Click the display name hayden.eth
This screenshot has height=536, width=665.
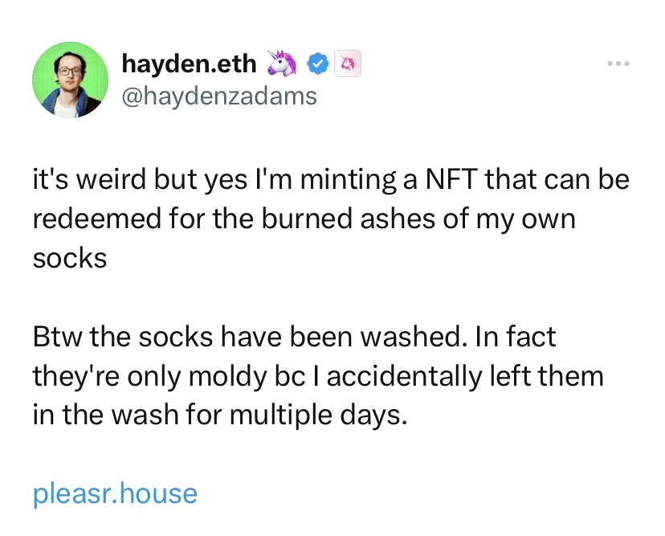coord(190,63)
